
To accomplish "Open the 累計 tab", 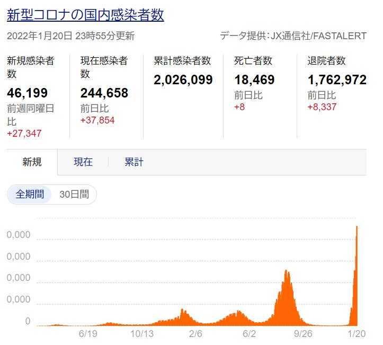I will coord(134,162).
